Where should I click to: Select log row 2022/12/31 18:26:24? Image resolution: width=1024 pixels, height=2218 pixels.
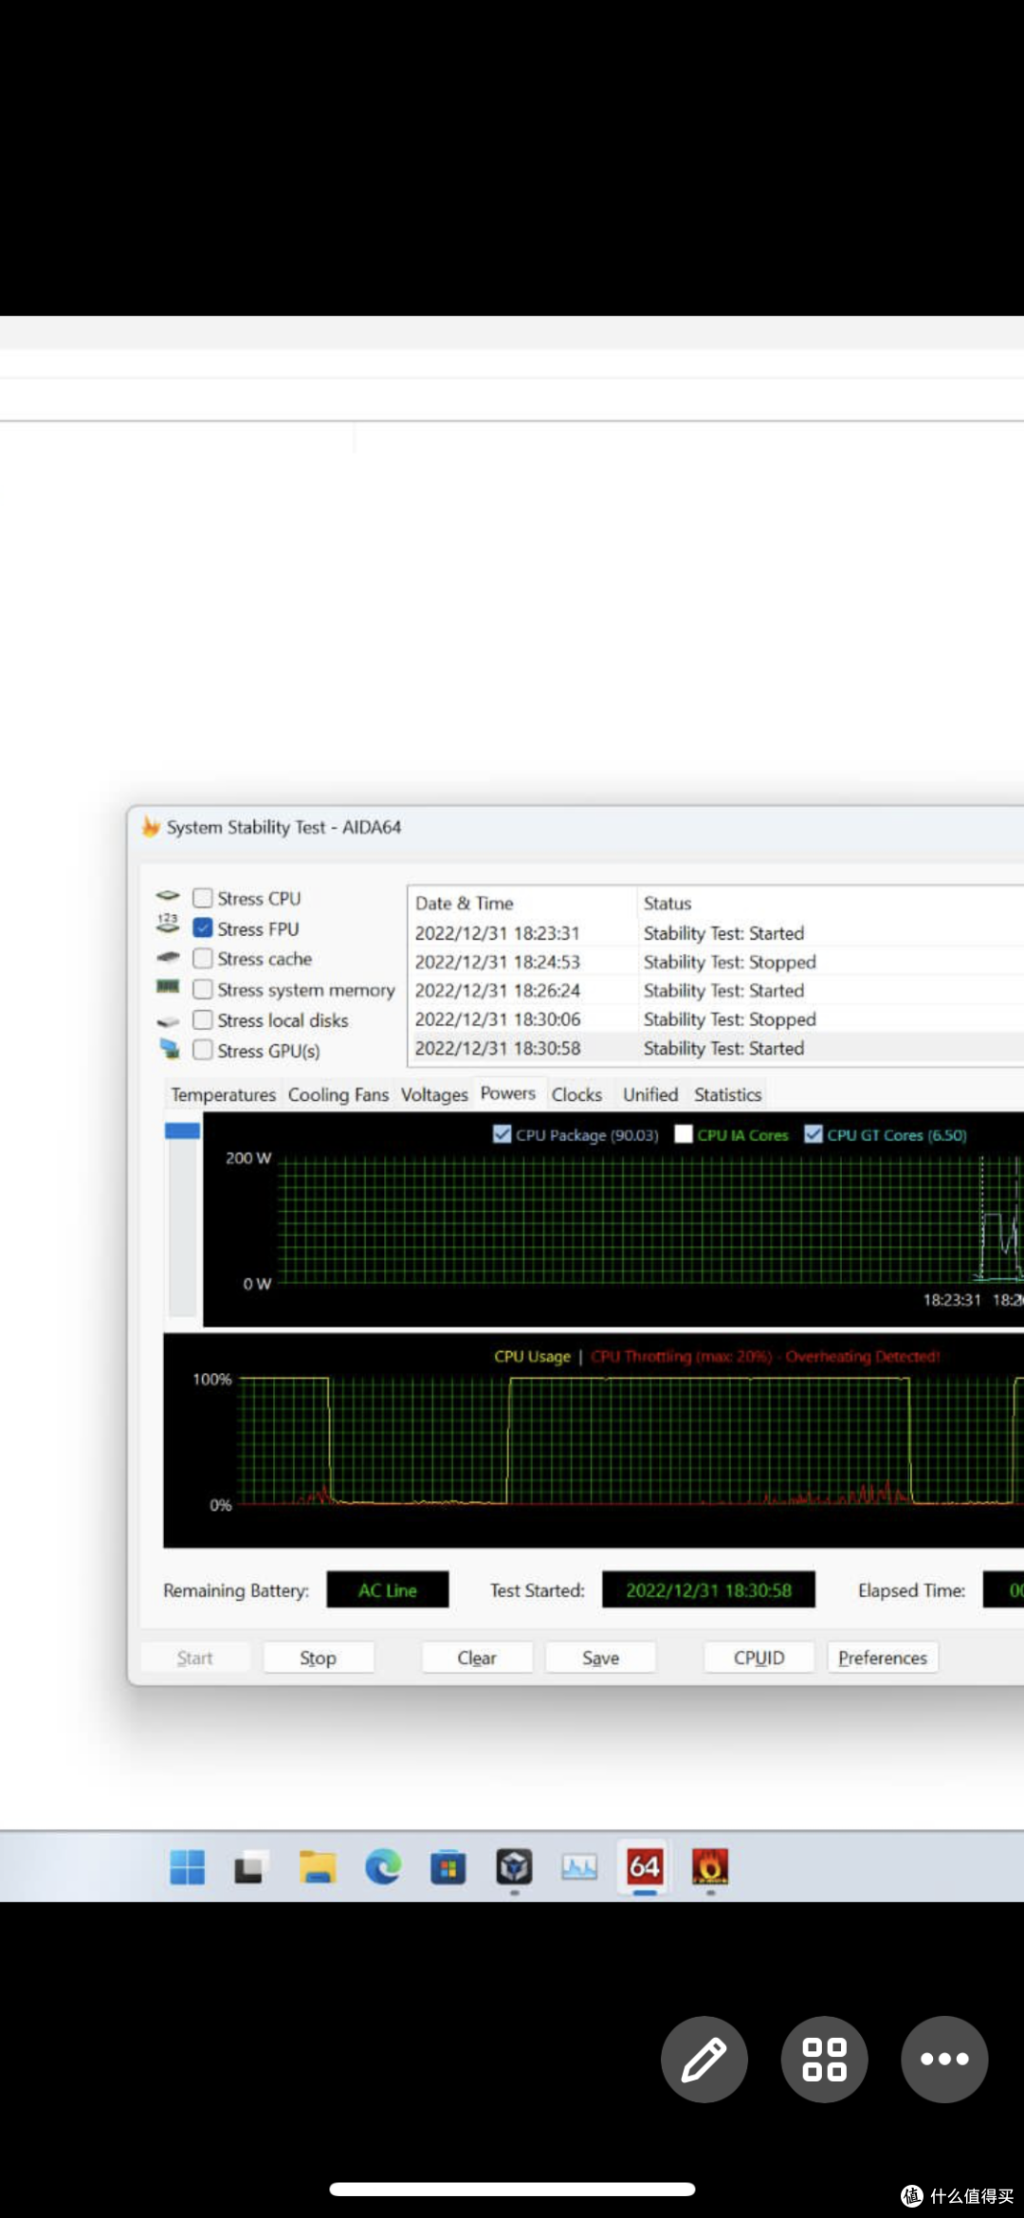tap(716, 990)
